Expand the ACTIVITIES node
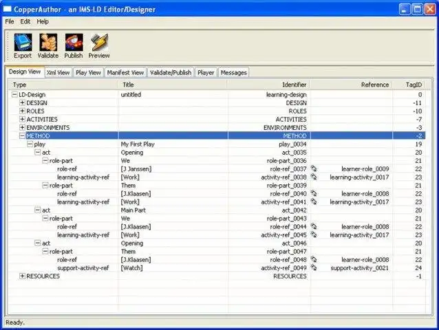This screenshot has height=330, width=439. [x=23, y=119]
